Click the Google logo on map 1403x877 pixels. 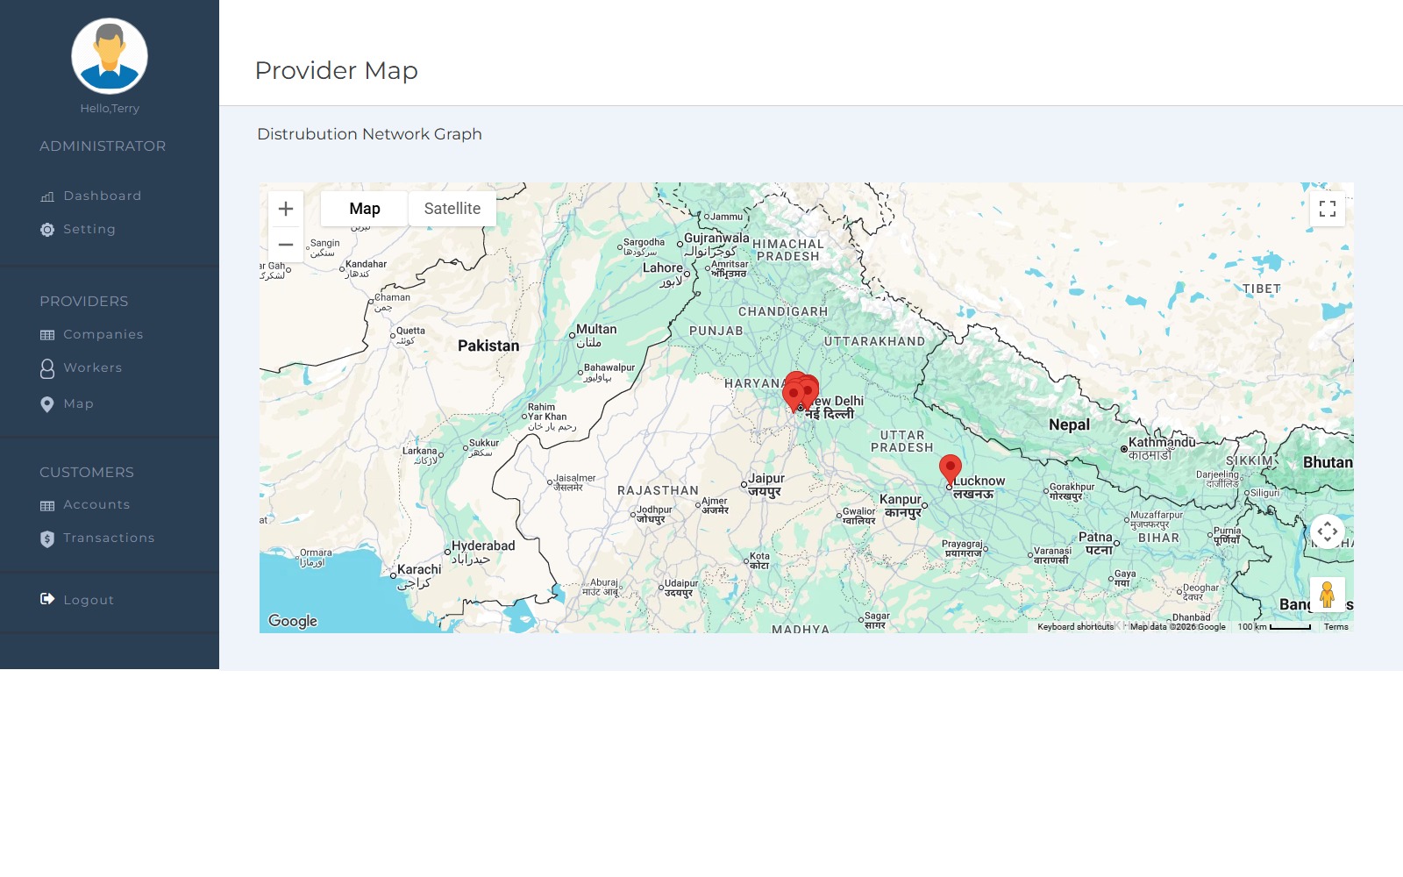pos(293,621)
